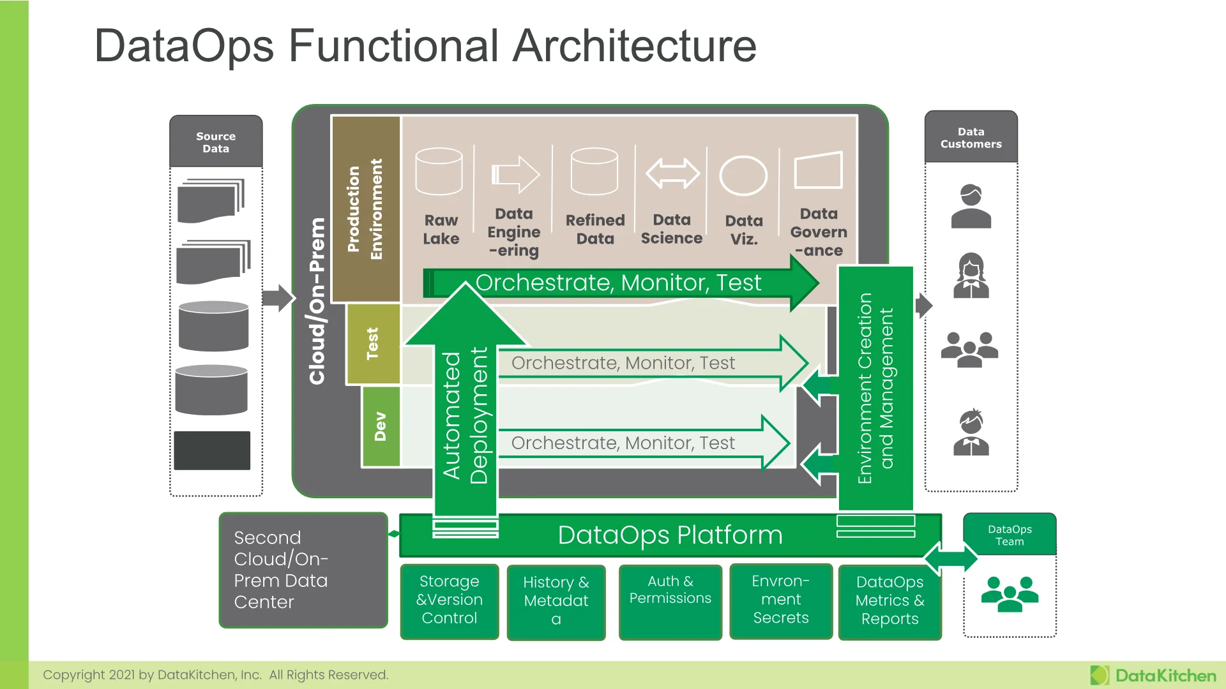This screenshot has height=689, width=1226.
Task: Click the arrow from Source Data to Cloud
Action: [x=279, y=297]
